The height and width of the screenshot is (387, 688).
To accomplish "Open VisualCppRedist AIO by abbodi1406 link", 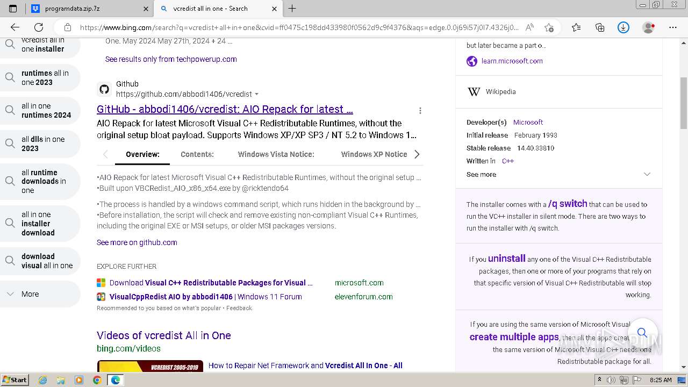I will (x=206, y=297).
